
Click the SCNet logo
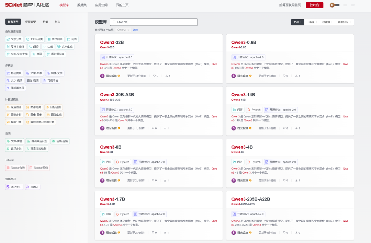tap(19, 5)
